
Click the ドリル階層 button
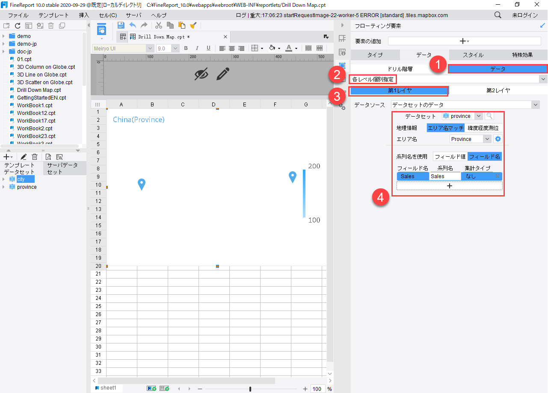[400, 69]
